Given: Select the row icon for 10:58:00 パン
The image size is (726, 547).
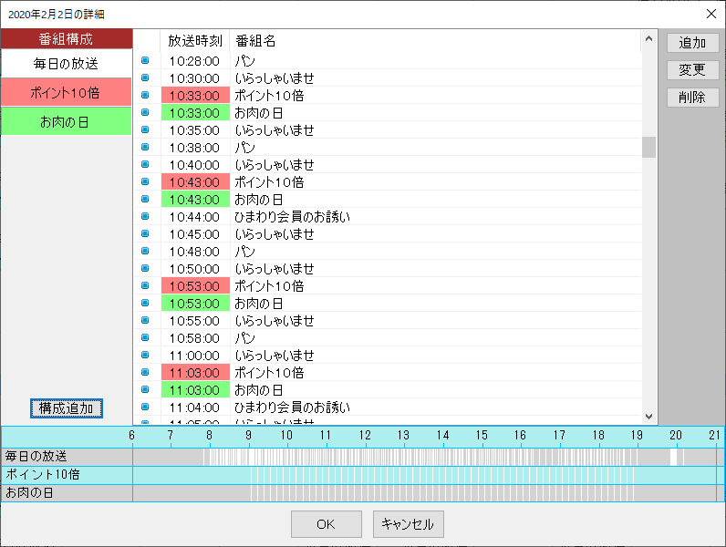Looking at the screenshot, I should (x=144, y=338).
